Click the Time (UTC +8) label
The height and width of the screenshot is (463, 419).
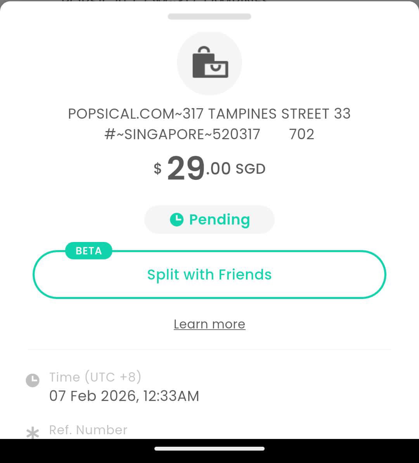tap(95, 377)
